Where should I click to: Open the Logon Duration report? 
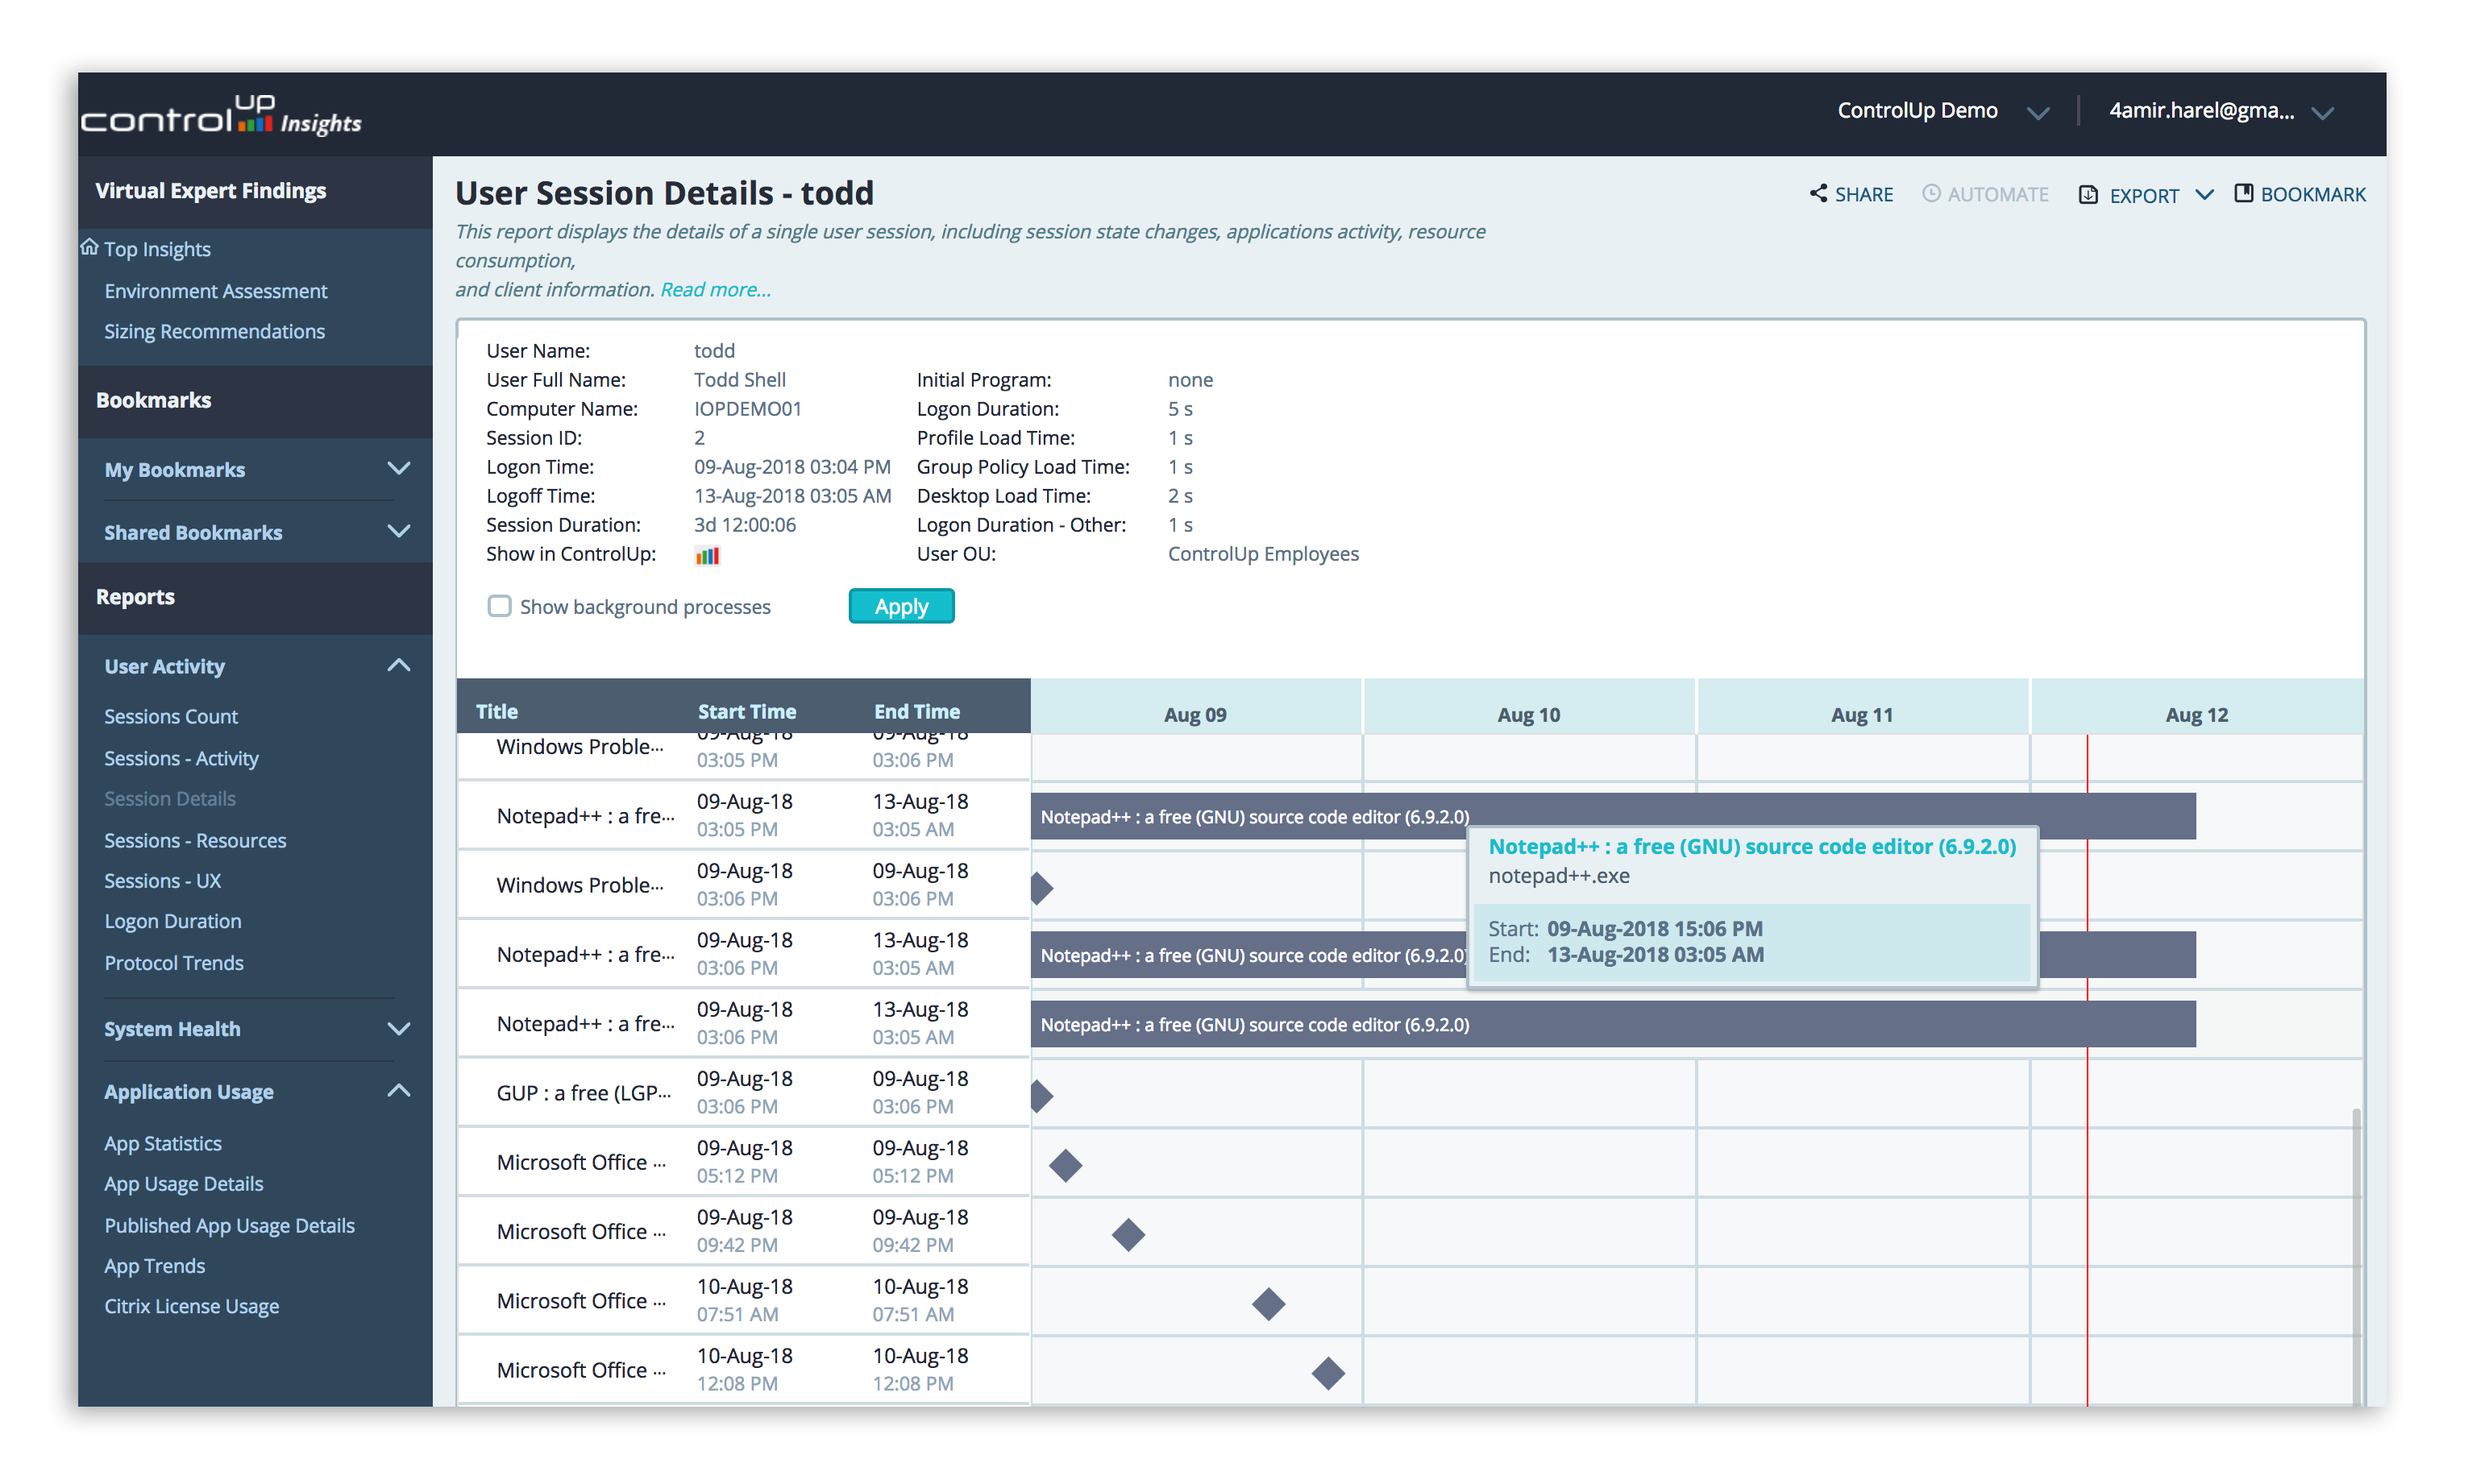tap(172, 920)
